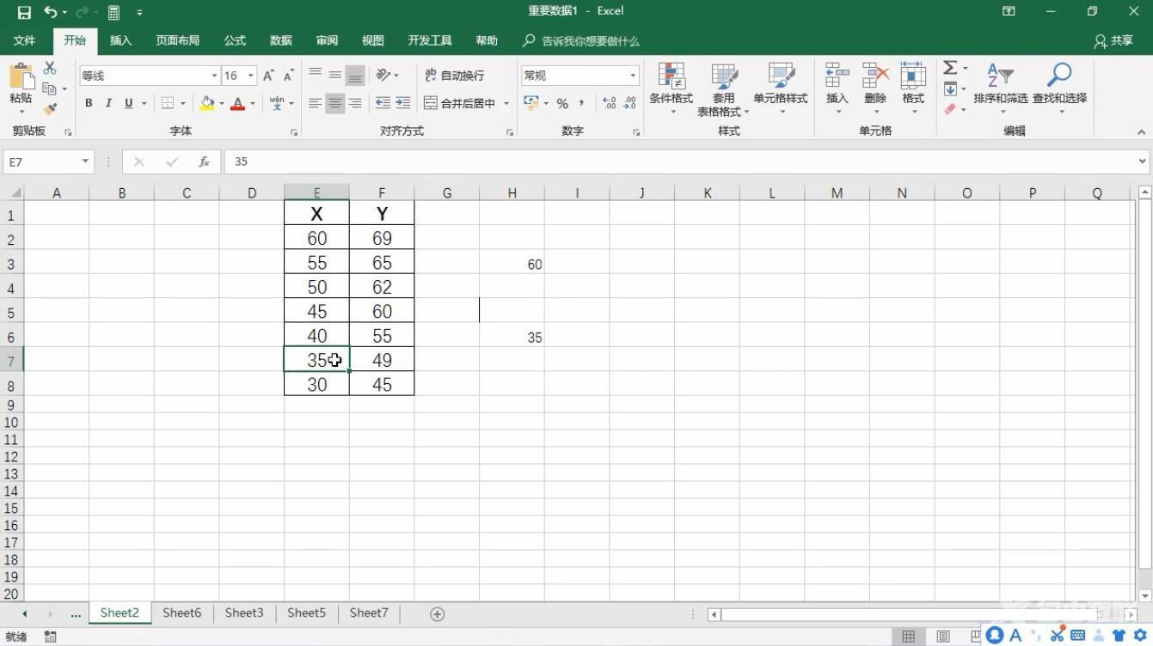The height and width of the screenshot is (646, 1153).
Task: Click the increase indent icon
Action: [x=403, y=103]
